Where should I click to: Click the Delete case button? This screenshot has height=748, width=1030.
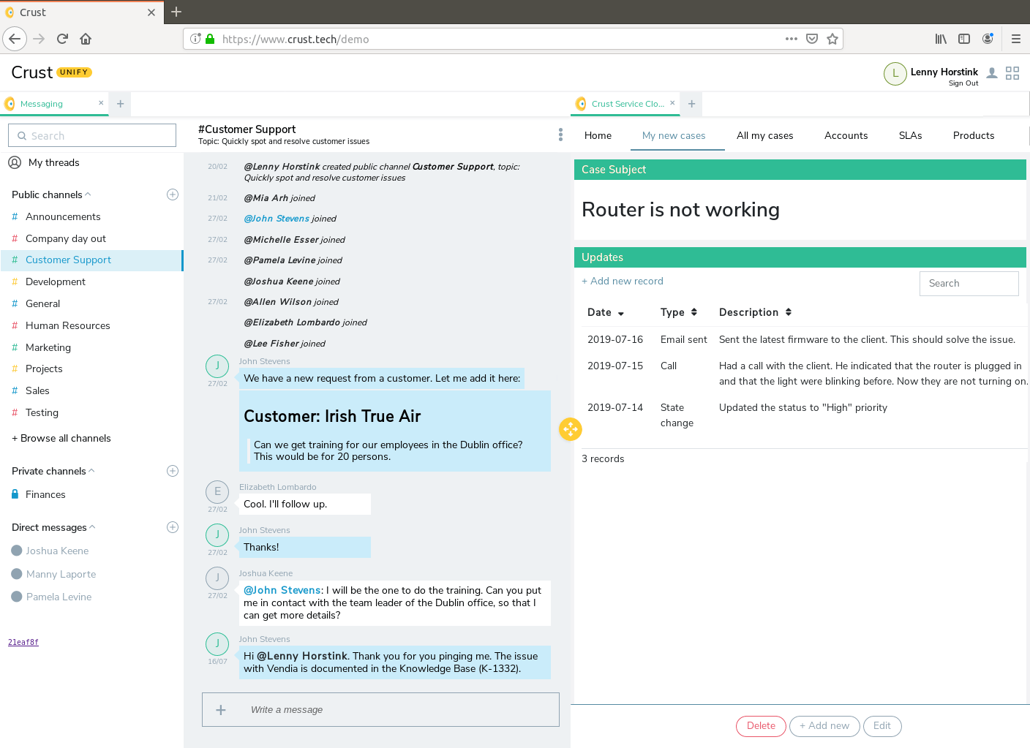761,726
